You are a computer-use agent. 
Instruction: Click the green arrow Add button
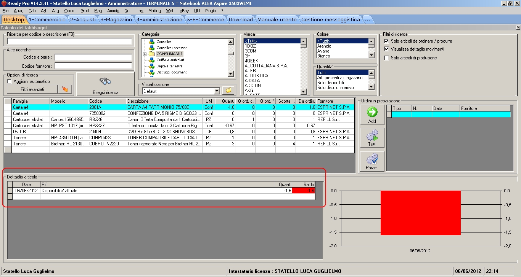(x=372, y=115)
